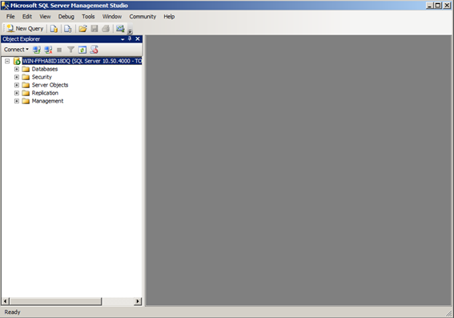Select the Server Objects tree item
This screenshot has height=318, width=454.
tap(50, 85)
